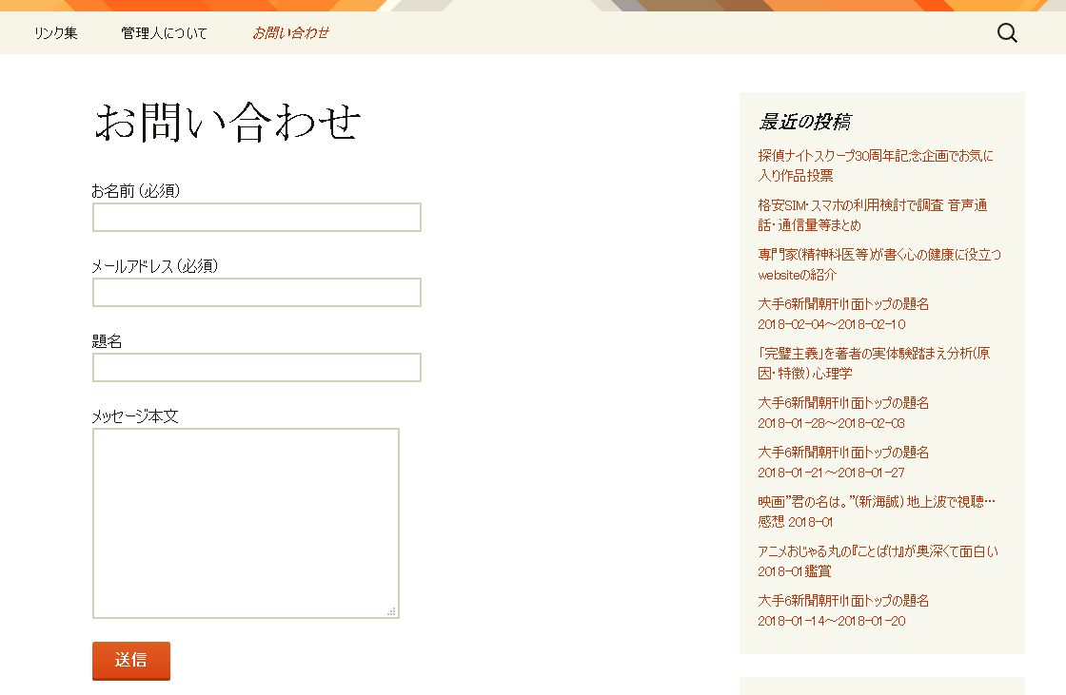Open the 専門家(精神科医等) post link
1066x695 pixels.
(x=878, y=255)
